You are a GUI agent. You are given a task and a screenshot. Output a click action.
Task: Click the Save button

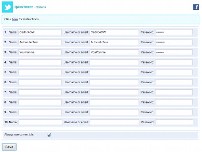point(9,147)
